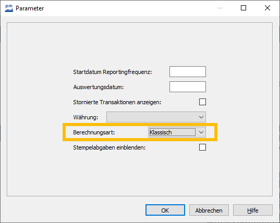280x223 pixels.
Task: Tick the Stempelabgaben einblenden checkbox
Action: pos(202,147)
